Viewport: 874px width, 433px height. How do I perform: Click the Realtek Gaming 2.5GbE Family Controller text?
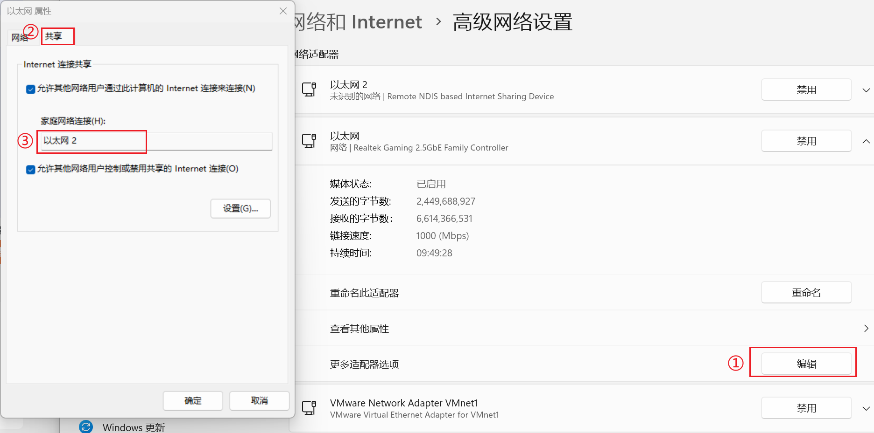pos(431,148)
